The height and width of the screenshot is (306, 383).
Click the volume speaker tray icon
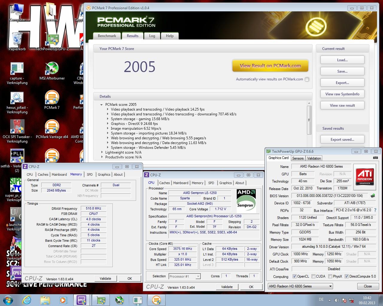(x=337, y=300)
